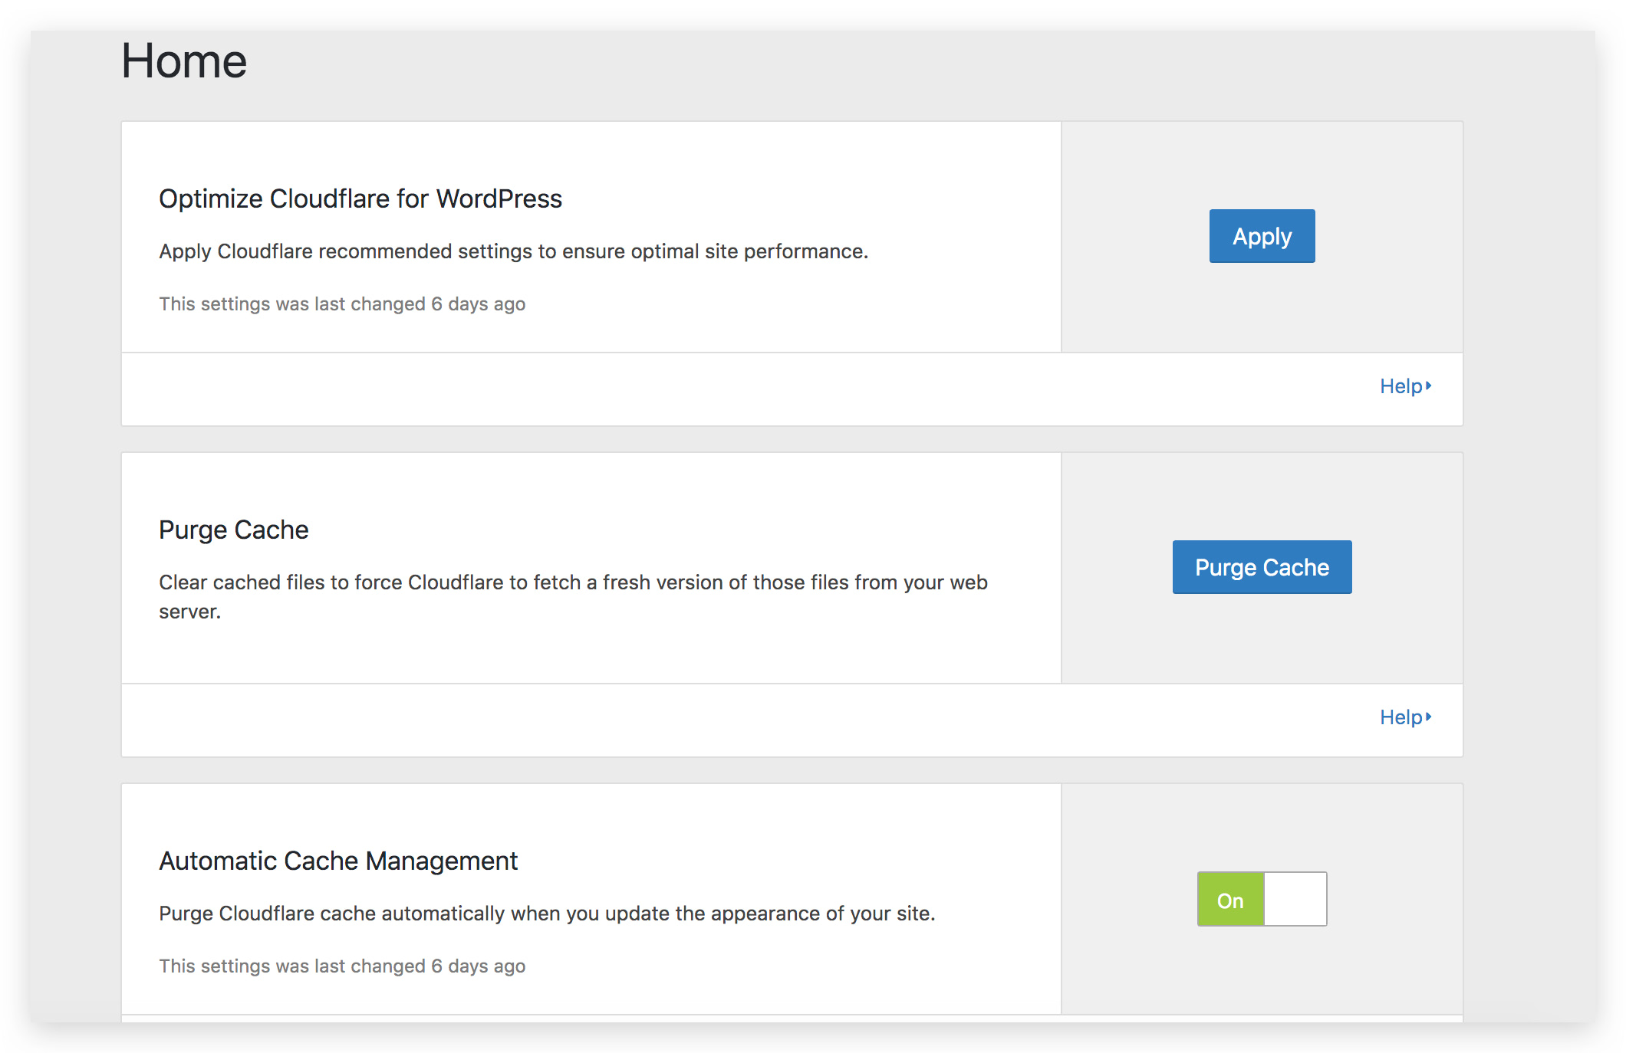Expand Help arrow in the Purge Cache card

(x=1429, y=717)
